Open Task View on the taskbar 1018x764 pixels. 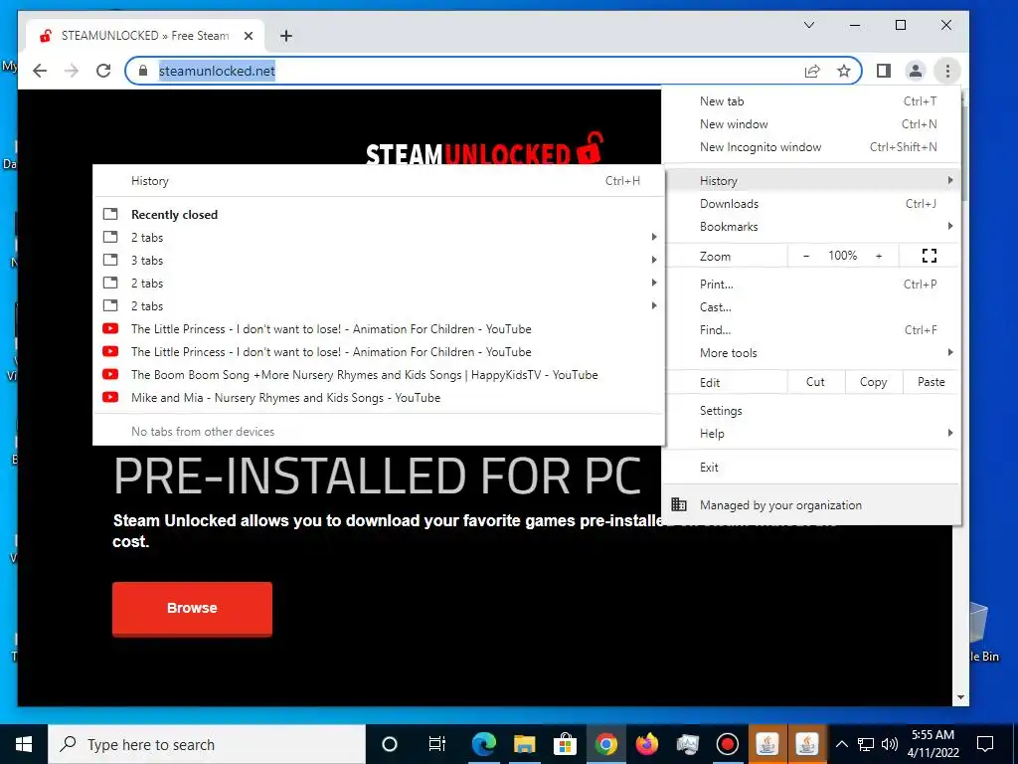pos(437,744)
